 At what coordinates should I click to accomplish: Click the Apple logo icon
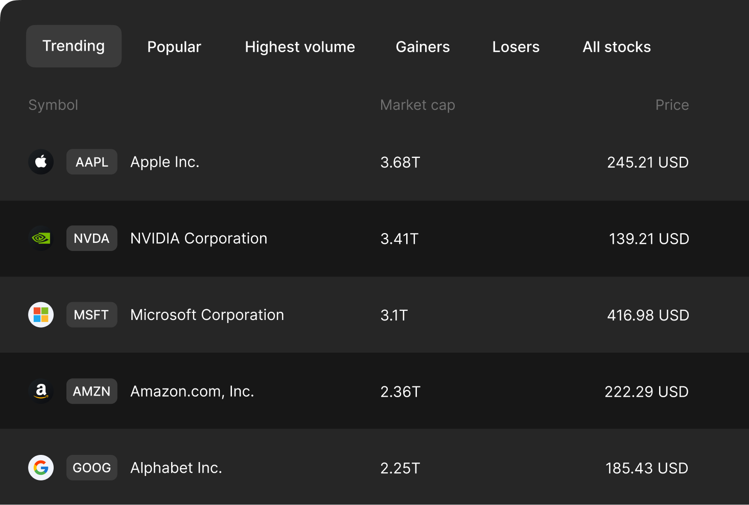click(x=41, y=162)
